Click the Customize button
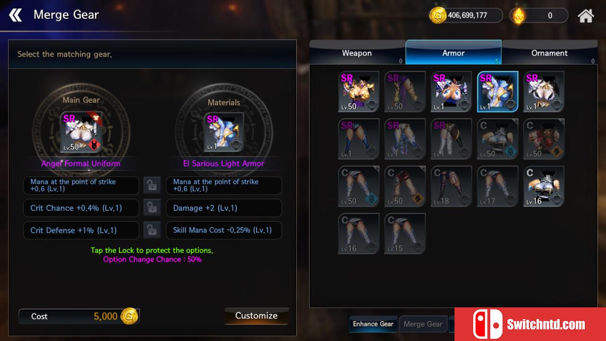 coord(256,316)
